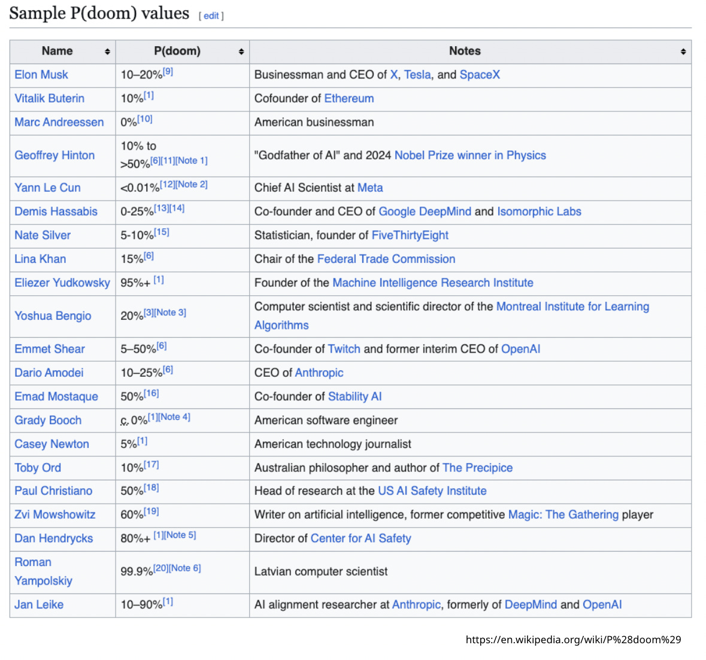
Task: Follow OpenAI link in Emmet Shear row
Action: [520, 349]
